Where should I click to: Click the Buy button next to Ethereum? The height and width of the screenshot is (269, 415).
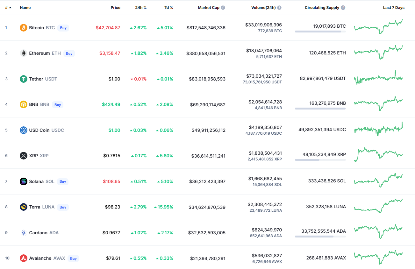pyautogui.click(x=69, y=53)
